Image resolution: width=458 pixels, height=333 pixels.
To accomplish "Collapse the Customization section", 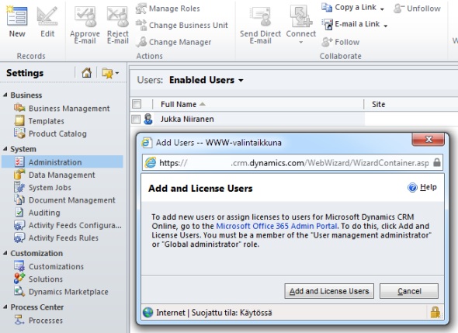I will click(5, 253).
